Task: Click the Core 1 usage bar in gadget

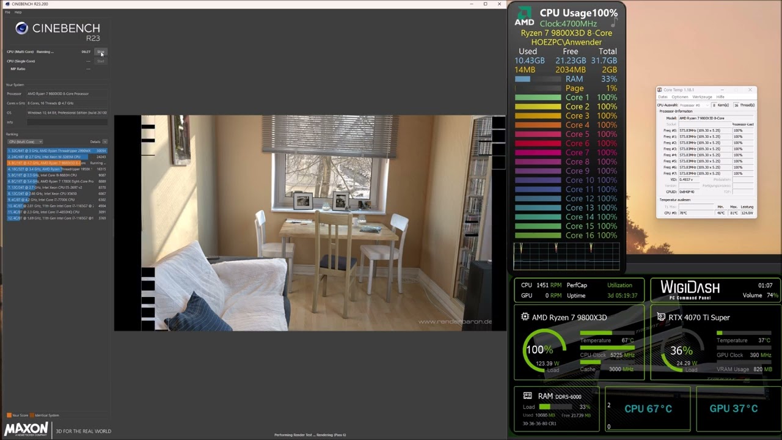Action: pyautogui.click(x=538, y=97)
